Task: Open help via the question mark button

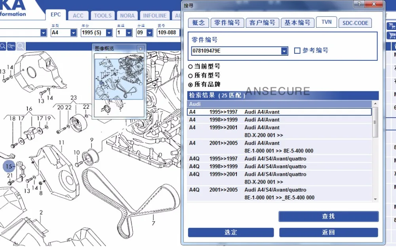Action: (359, 4)
